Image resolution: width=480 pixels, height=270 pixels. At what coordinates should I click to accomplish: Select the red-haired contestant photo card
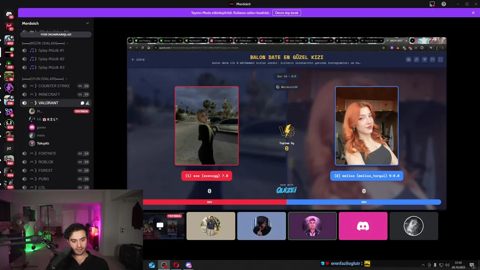pos(367,126)
